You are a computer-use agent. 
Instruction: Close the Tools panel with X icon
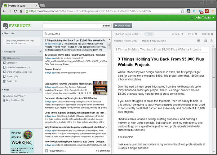[x=212, y=34]
